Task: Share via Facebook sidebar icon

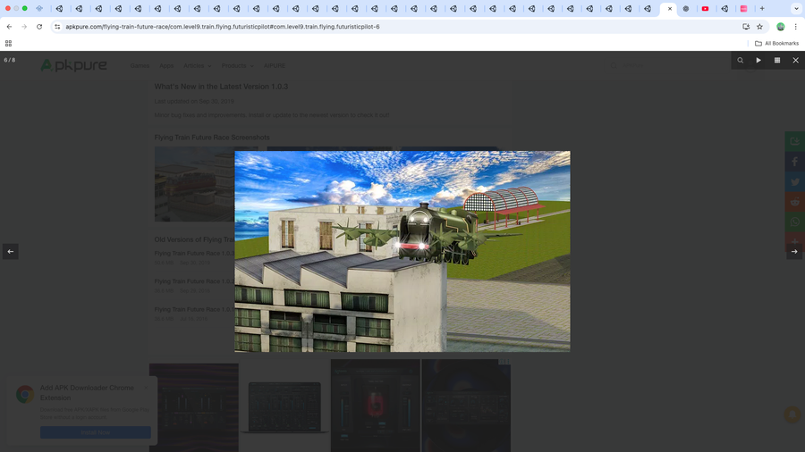Action: pos(795,162)
